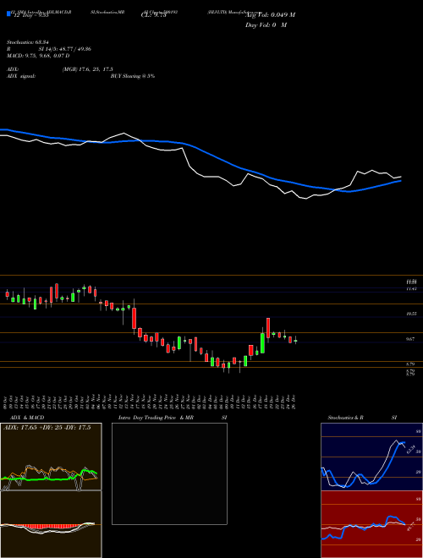Click the 9.67 price axis label
Screen dimensions: 423x558
tap(410, 339)
